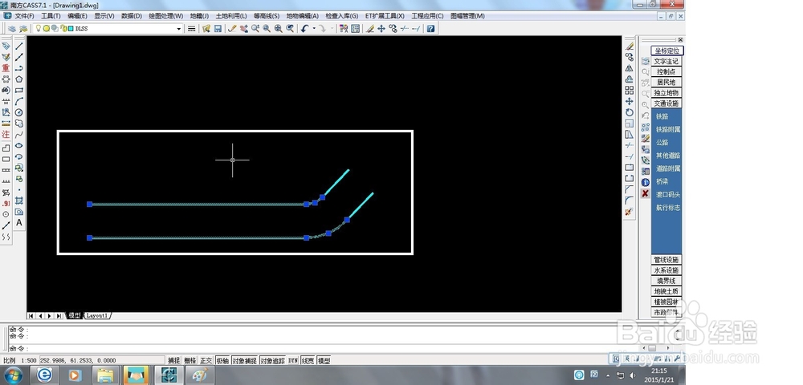Select the Ellipse draw tool

(19, 146)
